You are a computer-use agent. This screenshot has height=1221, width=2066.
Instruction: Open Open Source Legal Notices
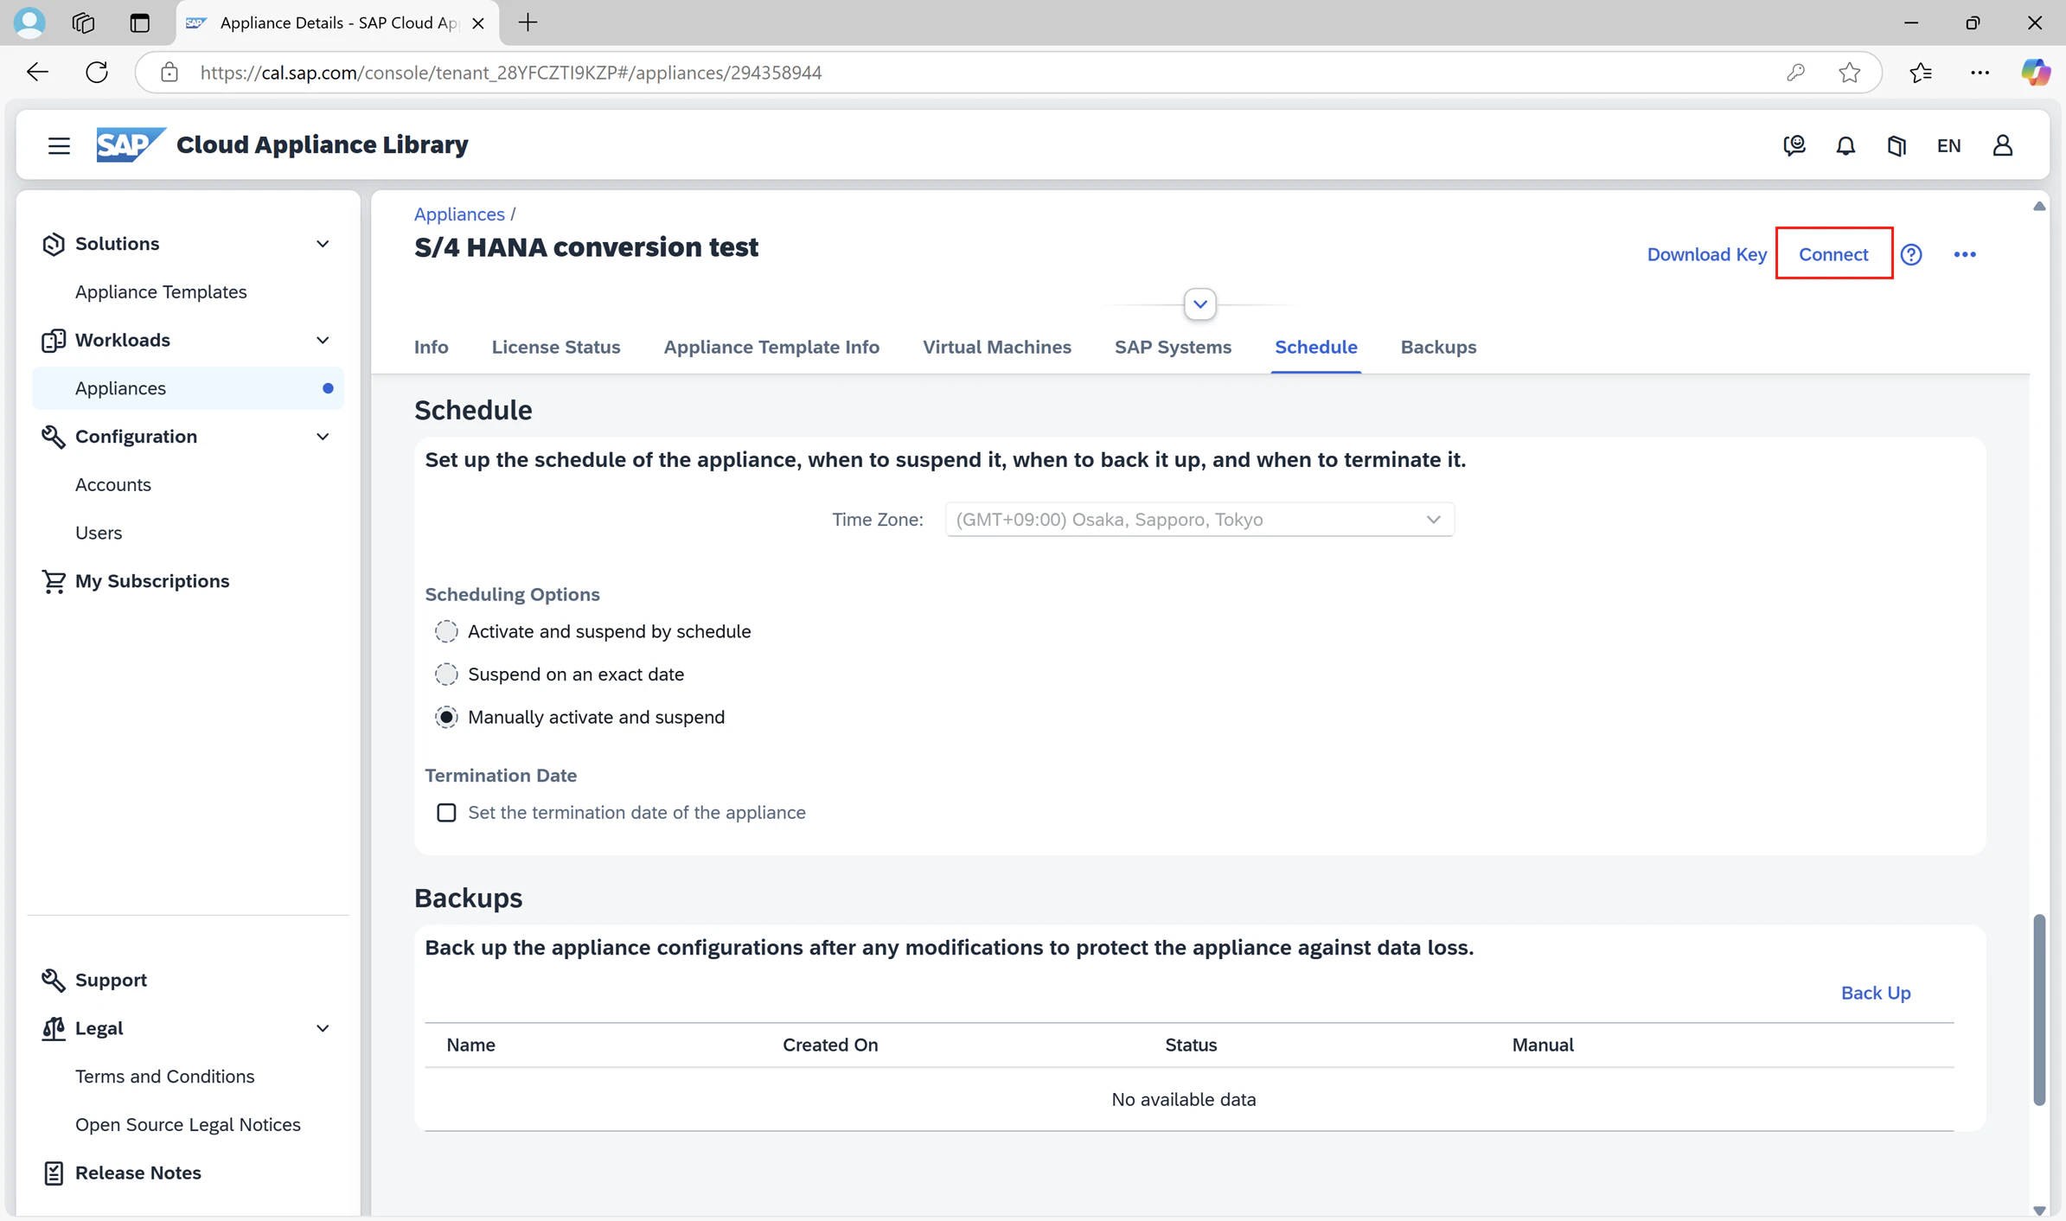tap(188, 1125)
